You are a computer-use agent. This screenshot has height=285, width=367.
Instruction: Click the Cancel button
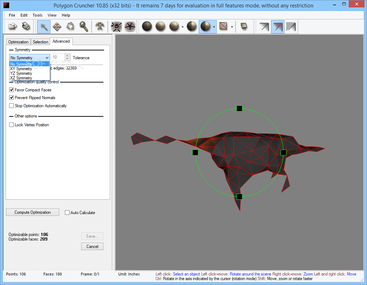[x=92, y=247]
